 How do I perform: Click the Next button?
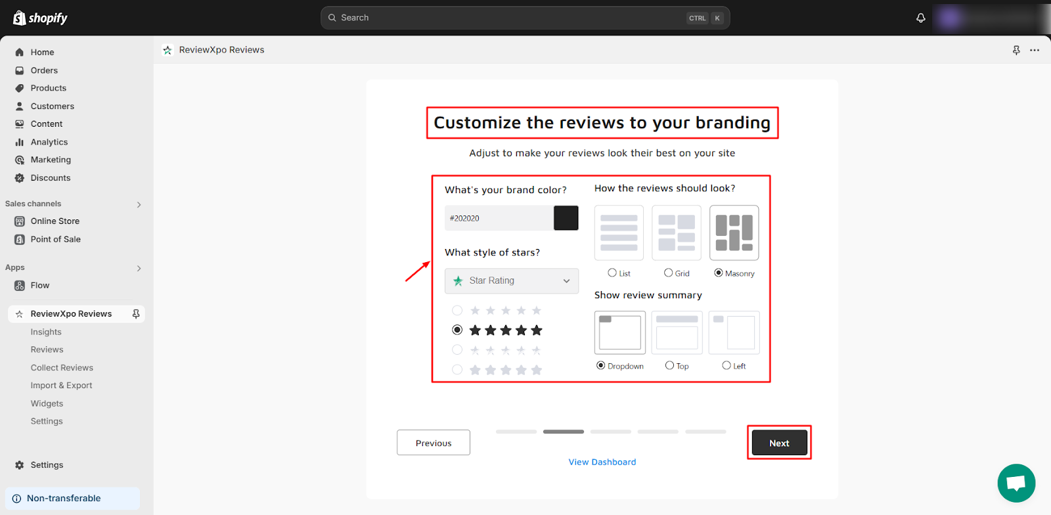click(779, 443)
